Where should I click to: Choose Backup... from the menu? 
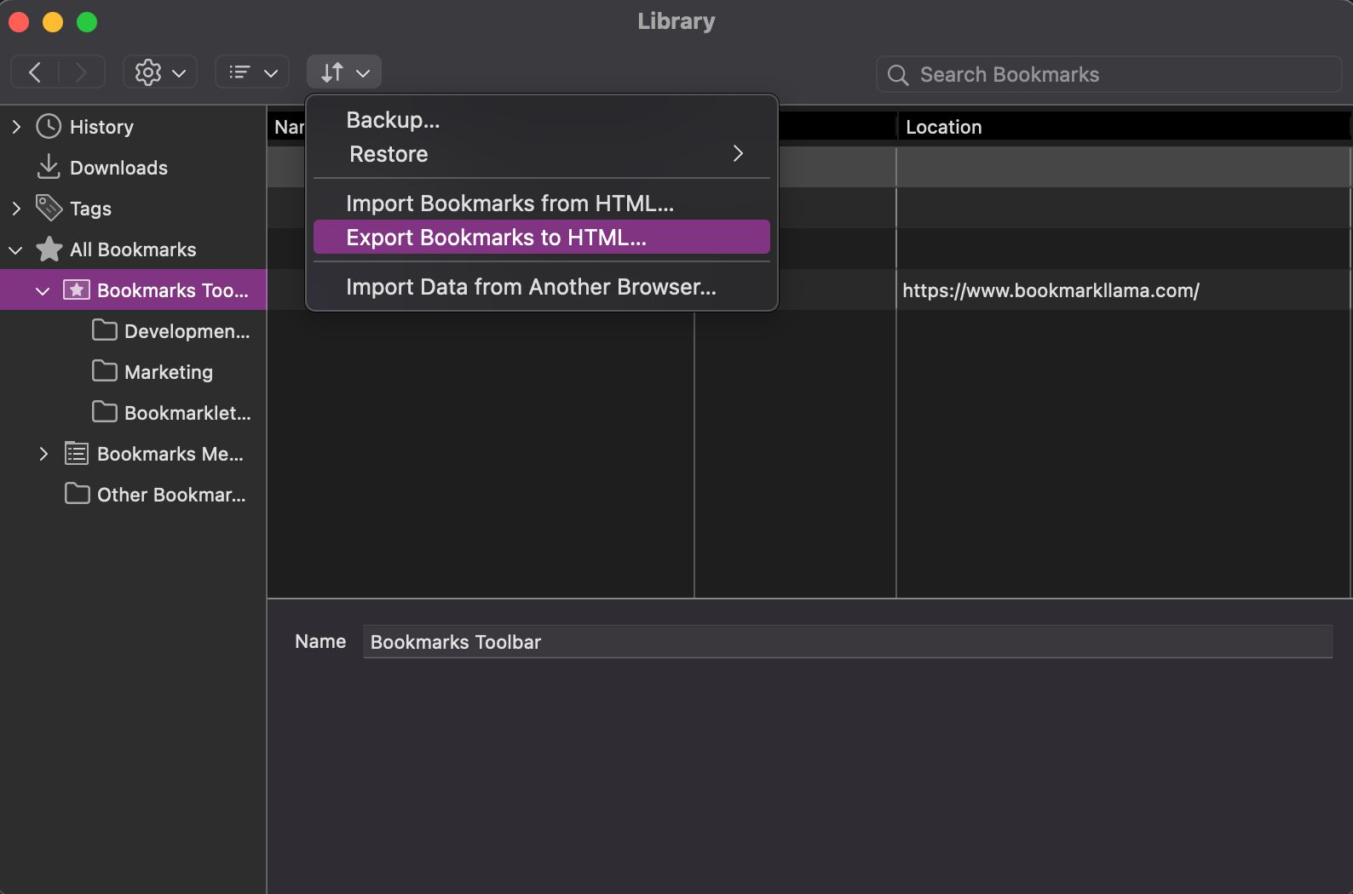542,120
